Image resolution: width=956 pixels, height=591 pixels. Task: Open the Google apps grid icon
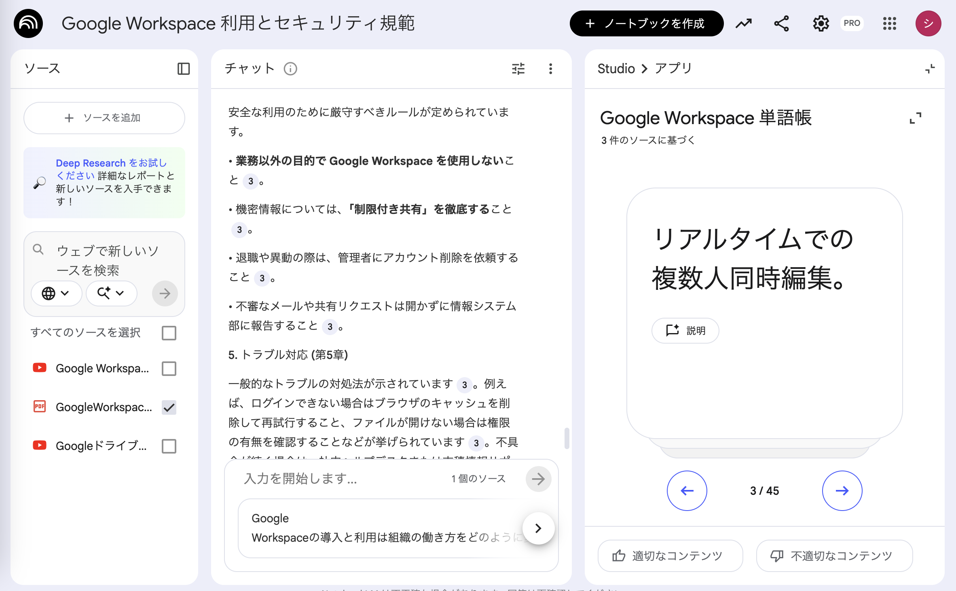(x=889, y=23)
